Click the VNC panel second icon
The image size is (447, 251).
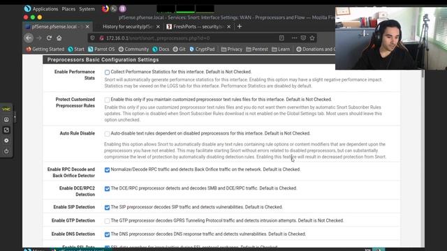tap(6, 119)
